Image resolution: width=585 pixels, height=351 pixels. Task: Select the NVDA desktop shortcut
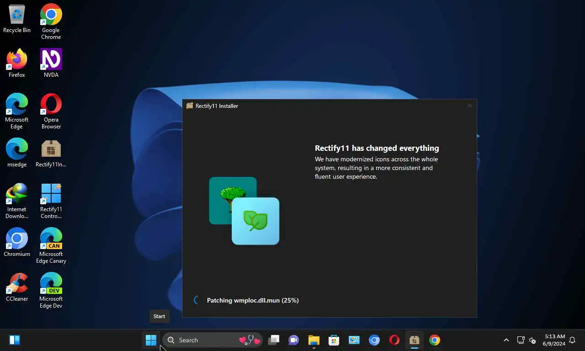pos(51,64)
